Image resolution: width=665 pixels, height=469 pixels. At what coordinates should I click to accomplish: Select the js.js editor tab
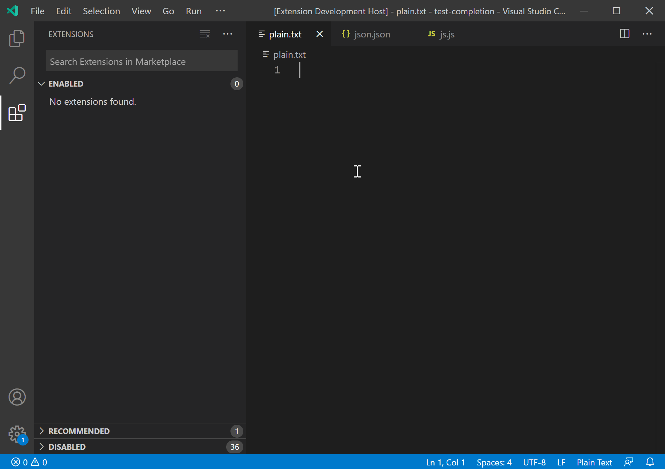click(x=447, y=34)
